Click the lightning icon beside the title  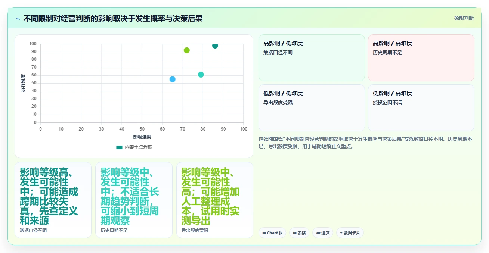pyautogui.click(x=18, y=18)
